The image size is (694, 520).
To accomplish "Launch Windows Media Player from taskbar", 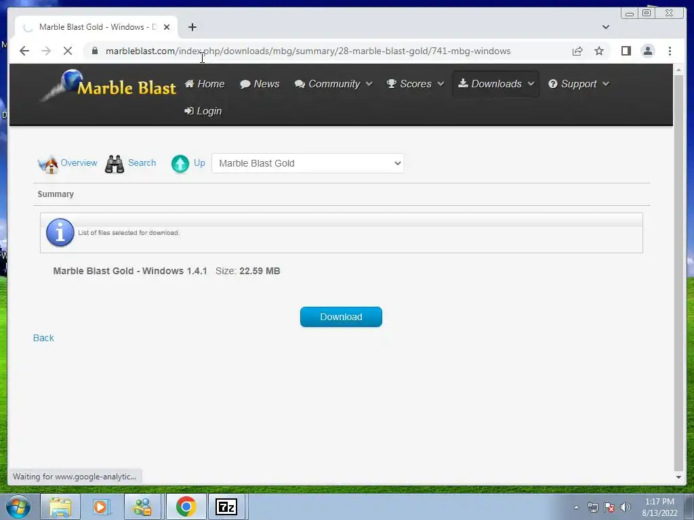I will (x=102, y=507).
